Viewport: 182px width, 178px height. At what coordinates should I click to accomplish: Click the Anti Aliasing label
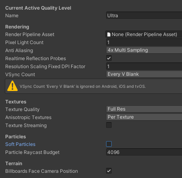click(19, 51)
